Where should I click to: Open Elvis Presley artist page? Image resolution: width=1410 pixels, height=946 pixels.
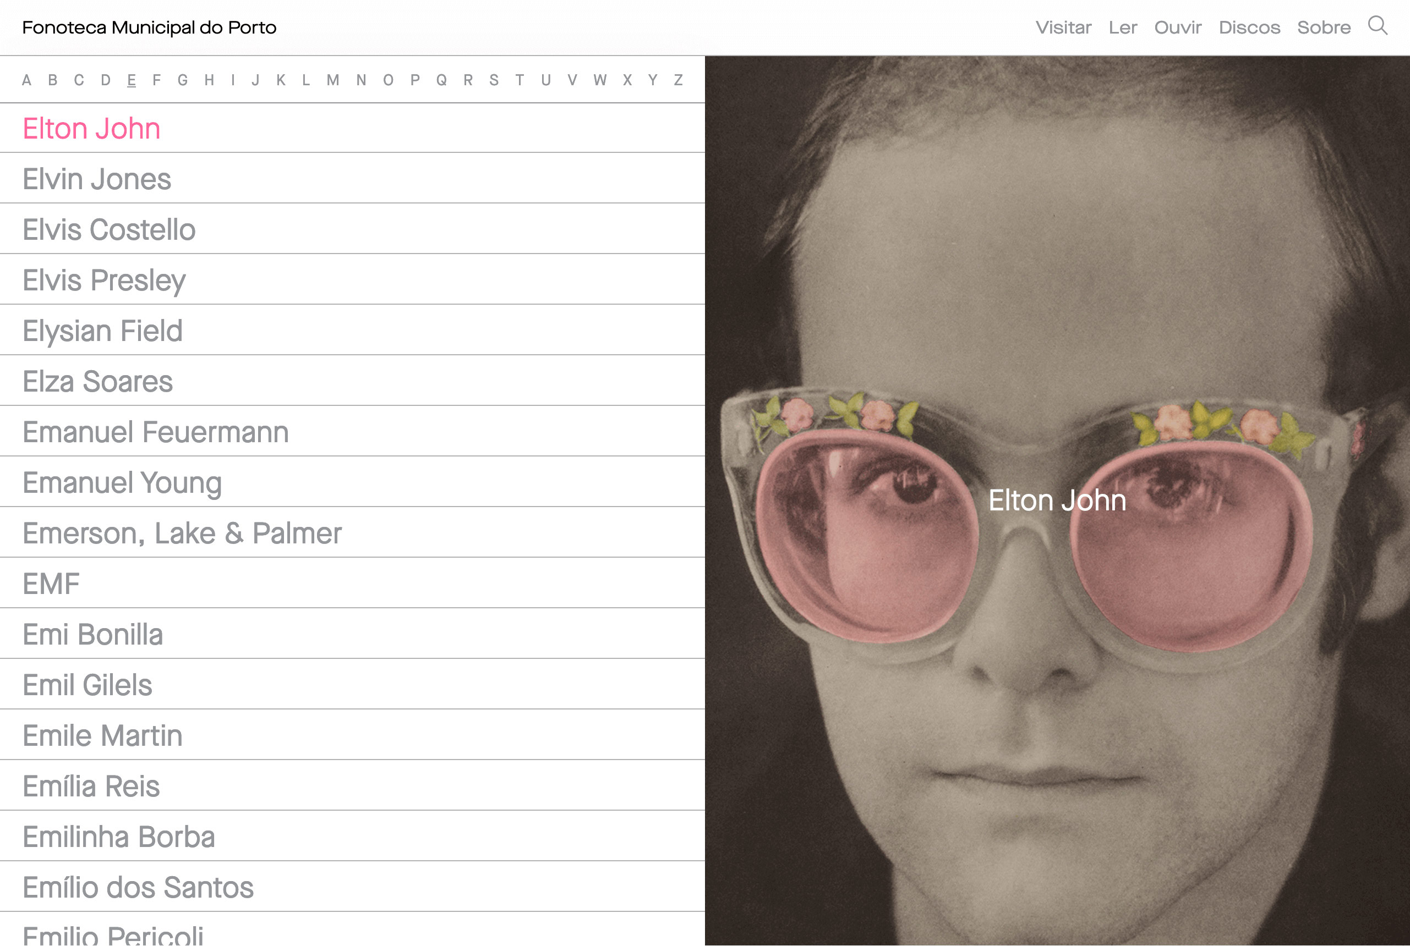pyautogui.click(x=352, y=280)
